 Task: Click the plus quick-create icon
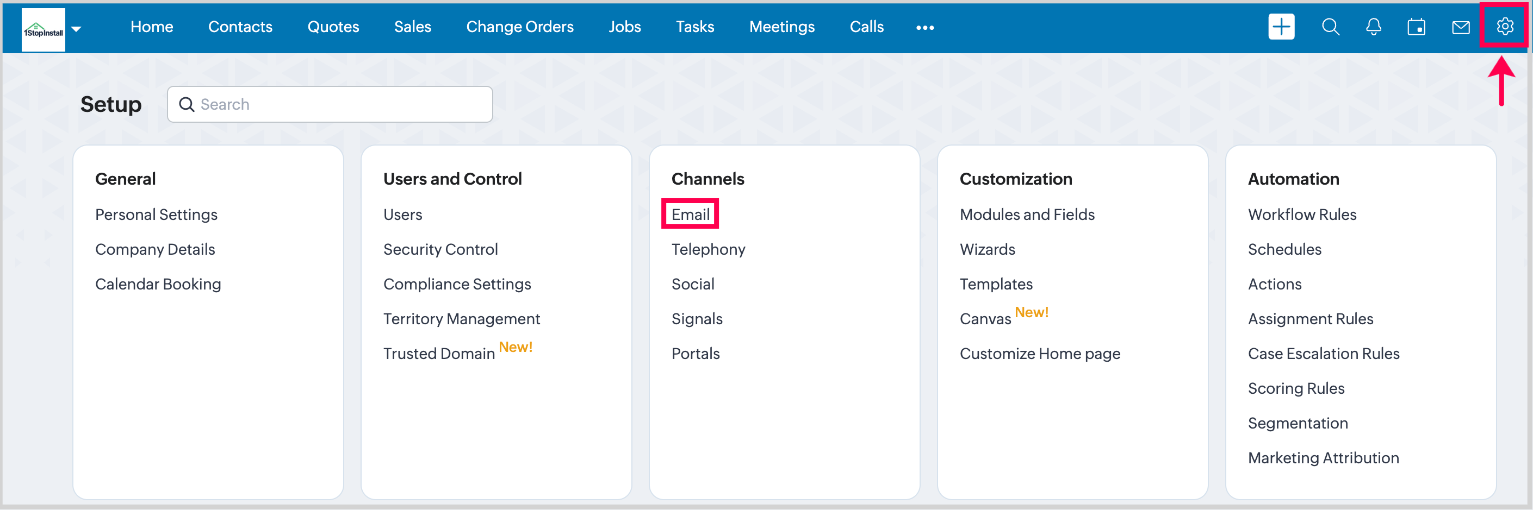(x=1281, y=27)
